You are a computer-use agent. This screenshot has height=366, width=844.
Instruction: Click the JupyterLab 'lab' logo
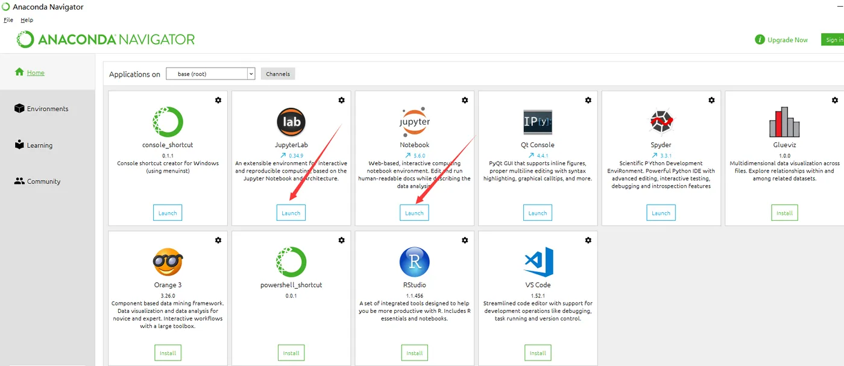click(x=291, y=122)
